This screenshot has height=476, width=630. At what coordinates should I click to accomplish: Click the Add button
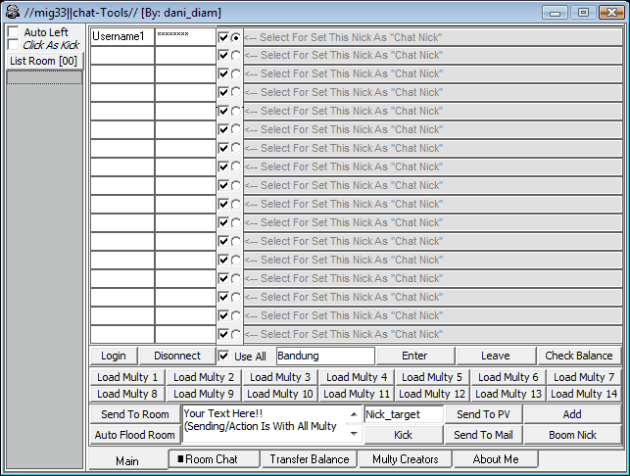coord(572,414)
